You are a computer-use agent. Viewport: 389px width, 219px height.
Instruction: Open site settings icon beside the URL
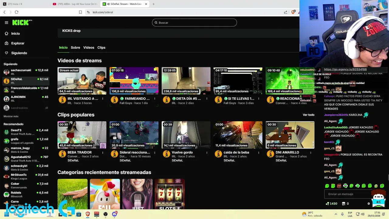(x=88, y=12)
